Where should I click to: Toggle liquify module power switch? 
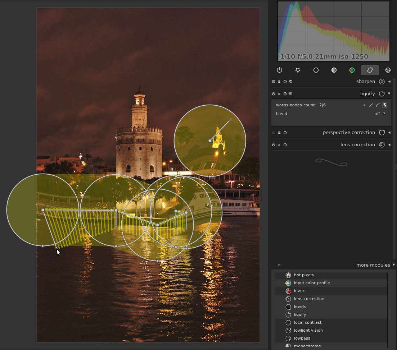pyautogui.click(x=274, y=94)
